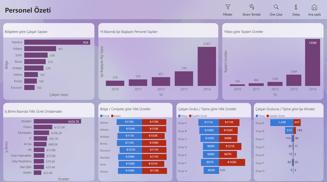
Task: Select Grup A 447 hourly hires bar
Action: (x=297, y=123)
